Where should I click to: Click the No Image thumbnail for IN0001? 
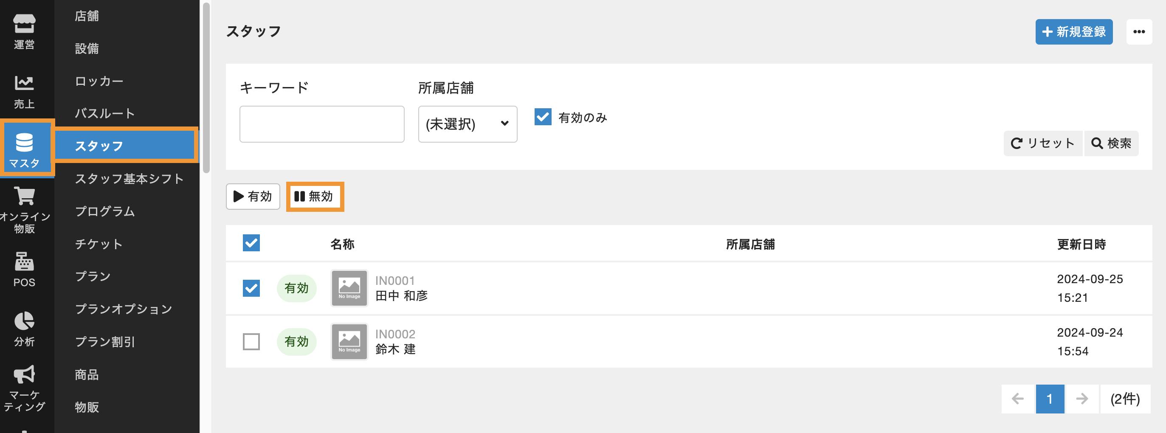click(349, 288)
